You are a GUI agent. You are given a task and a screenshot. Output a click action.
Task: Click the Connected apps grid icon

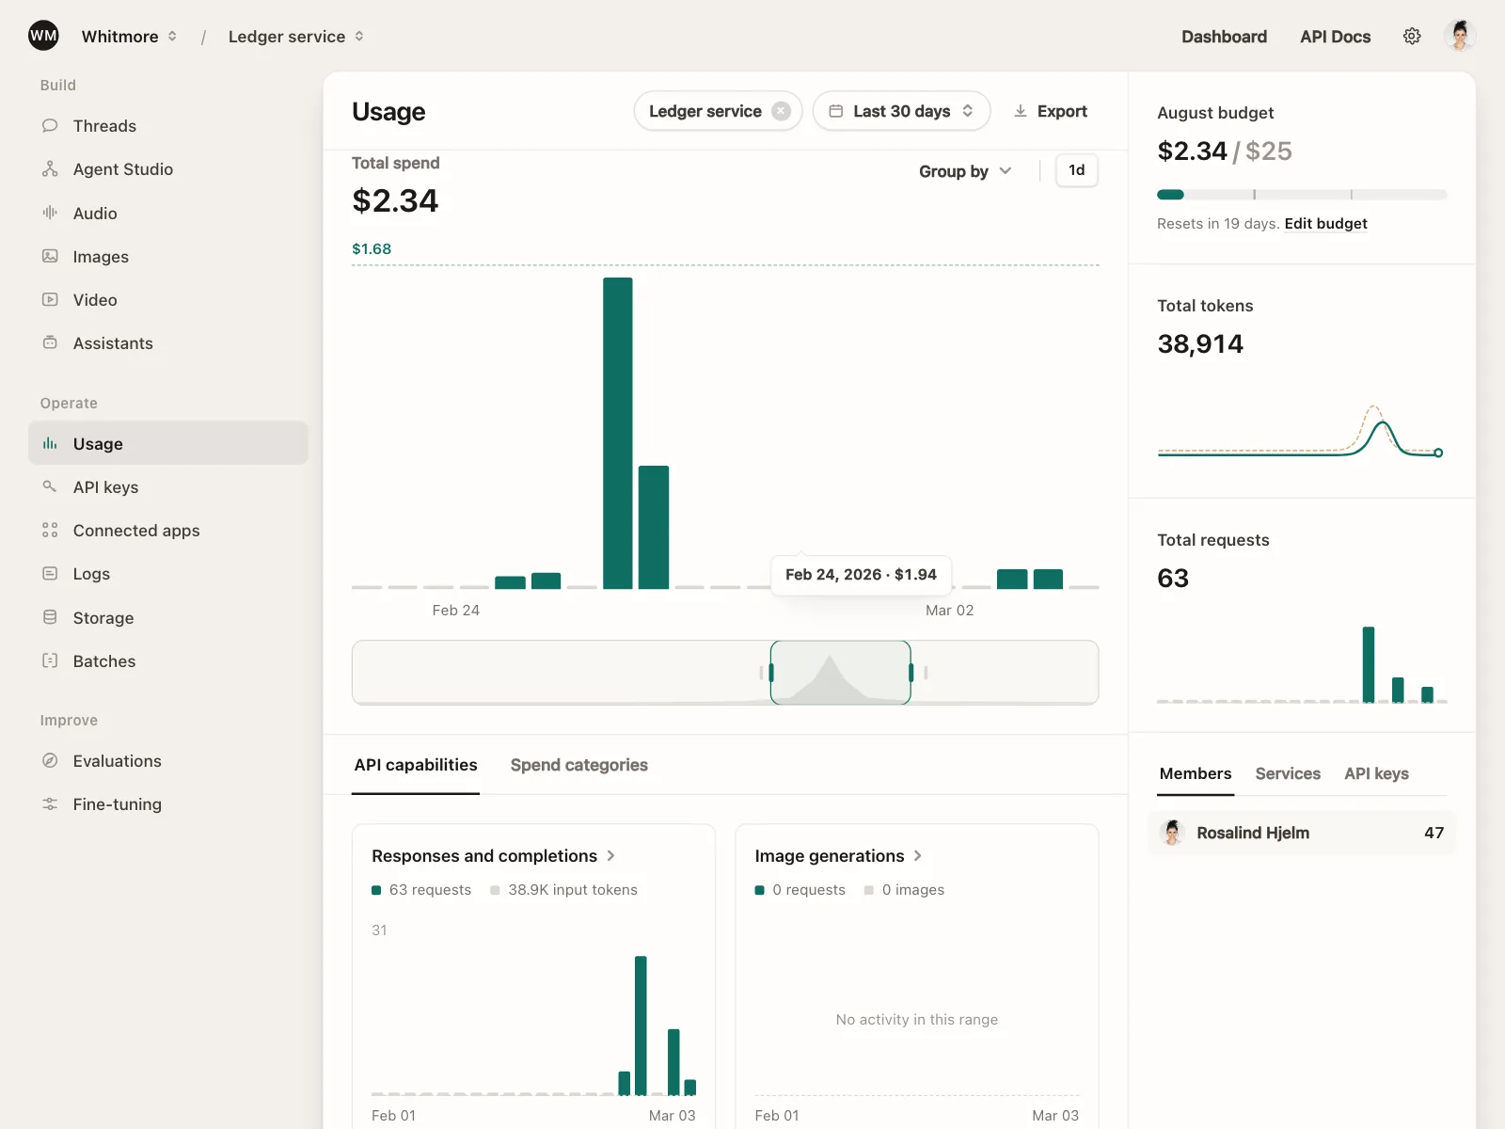50,531
